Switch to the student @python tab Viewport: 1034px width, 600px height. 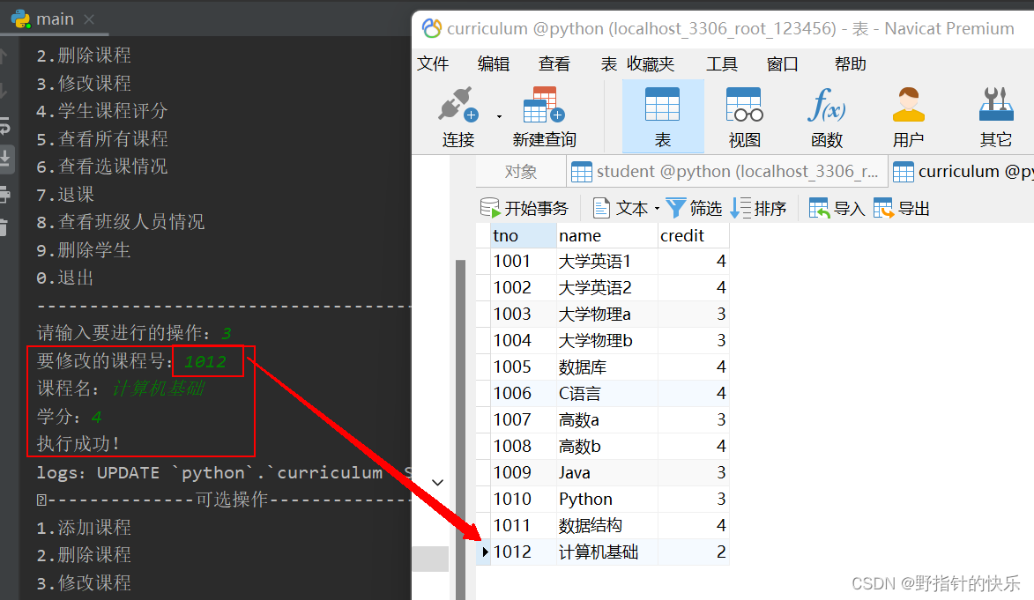tap(726, 172)
